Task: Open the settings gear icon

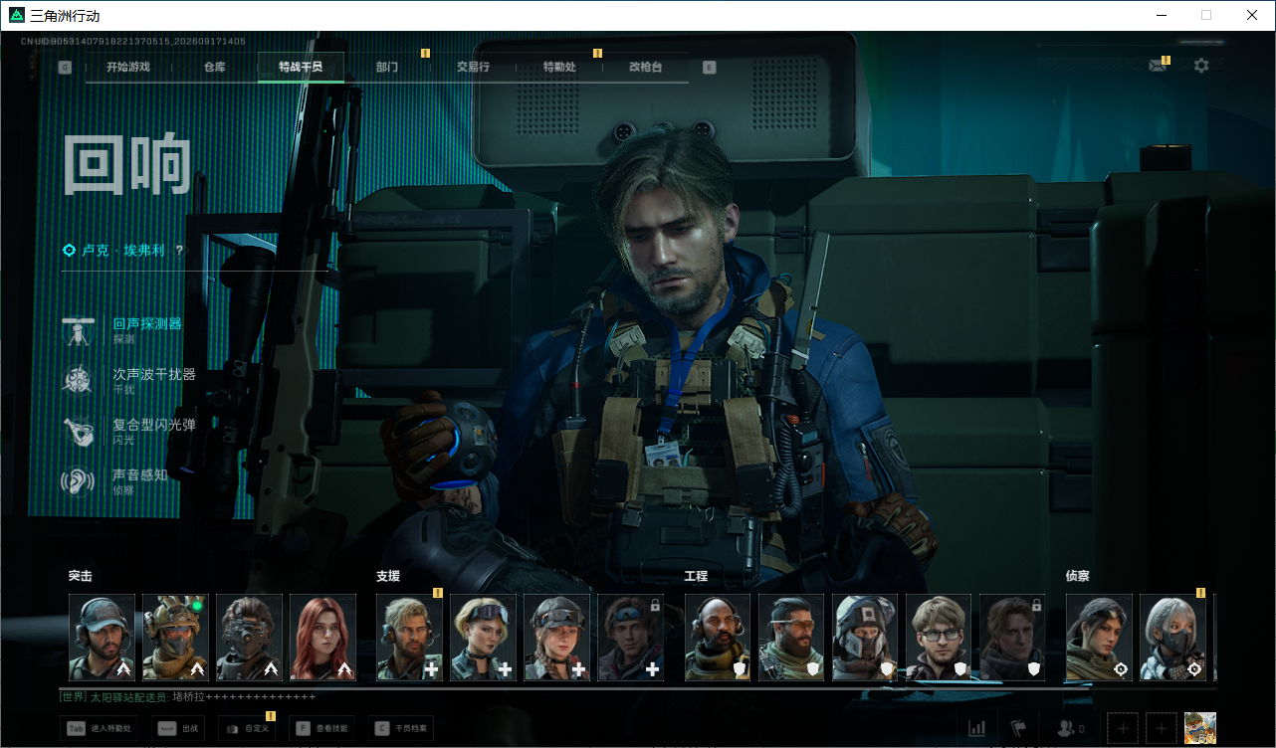Action: point(1201,66)
